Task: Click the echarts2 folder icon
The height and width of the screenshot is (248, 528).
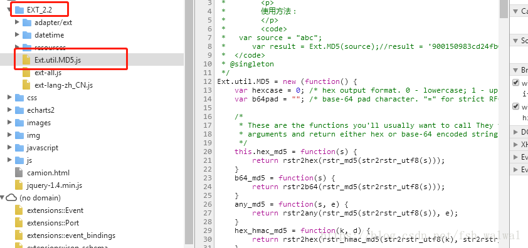Action: pos(19,110)
